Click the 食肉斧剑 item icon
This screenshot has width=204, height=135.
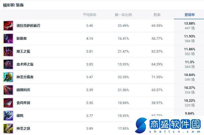coord(8,103)
